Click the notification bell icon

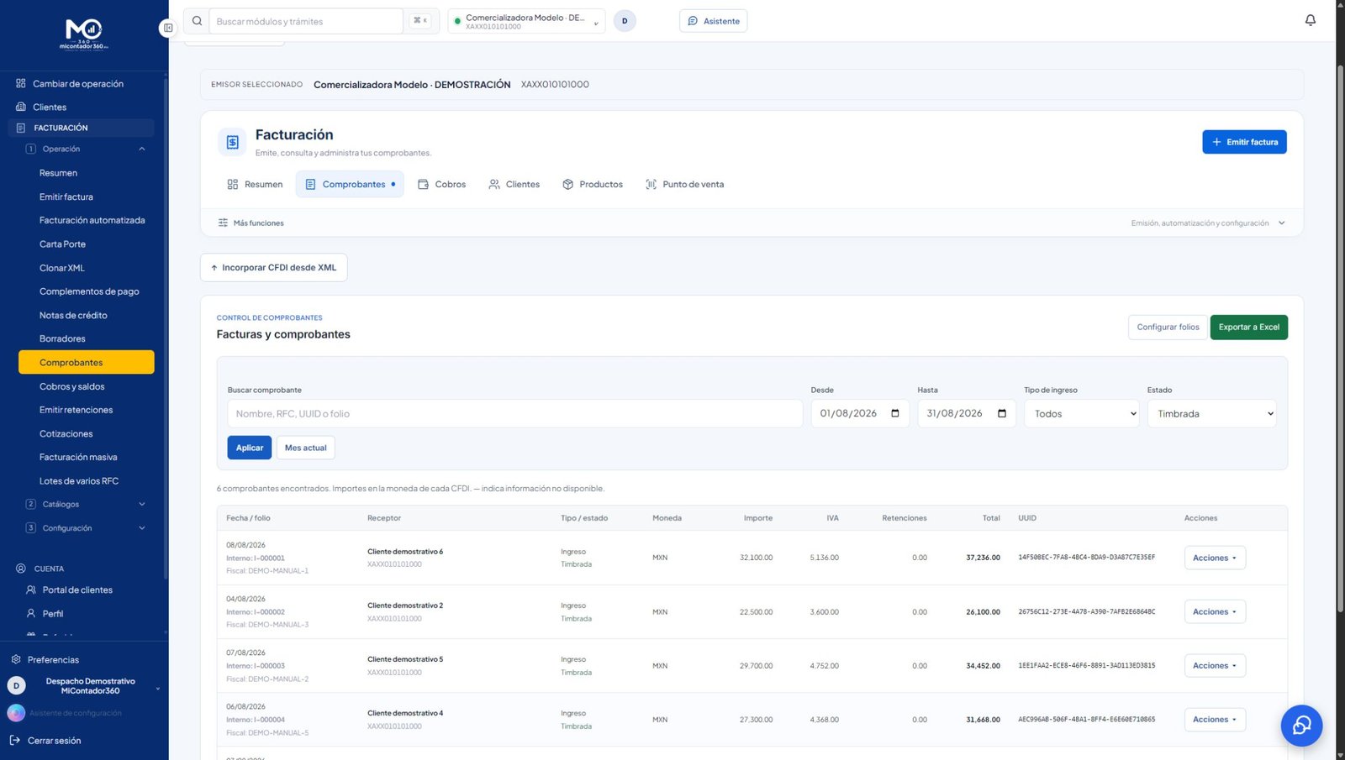click(1310, 20)
